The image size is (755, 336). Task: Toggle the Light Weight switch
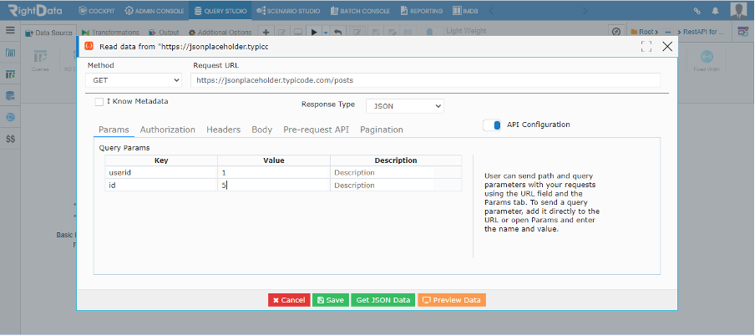click(435, 31)
